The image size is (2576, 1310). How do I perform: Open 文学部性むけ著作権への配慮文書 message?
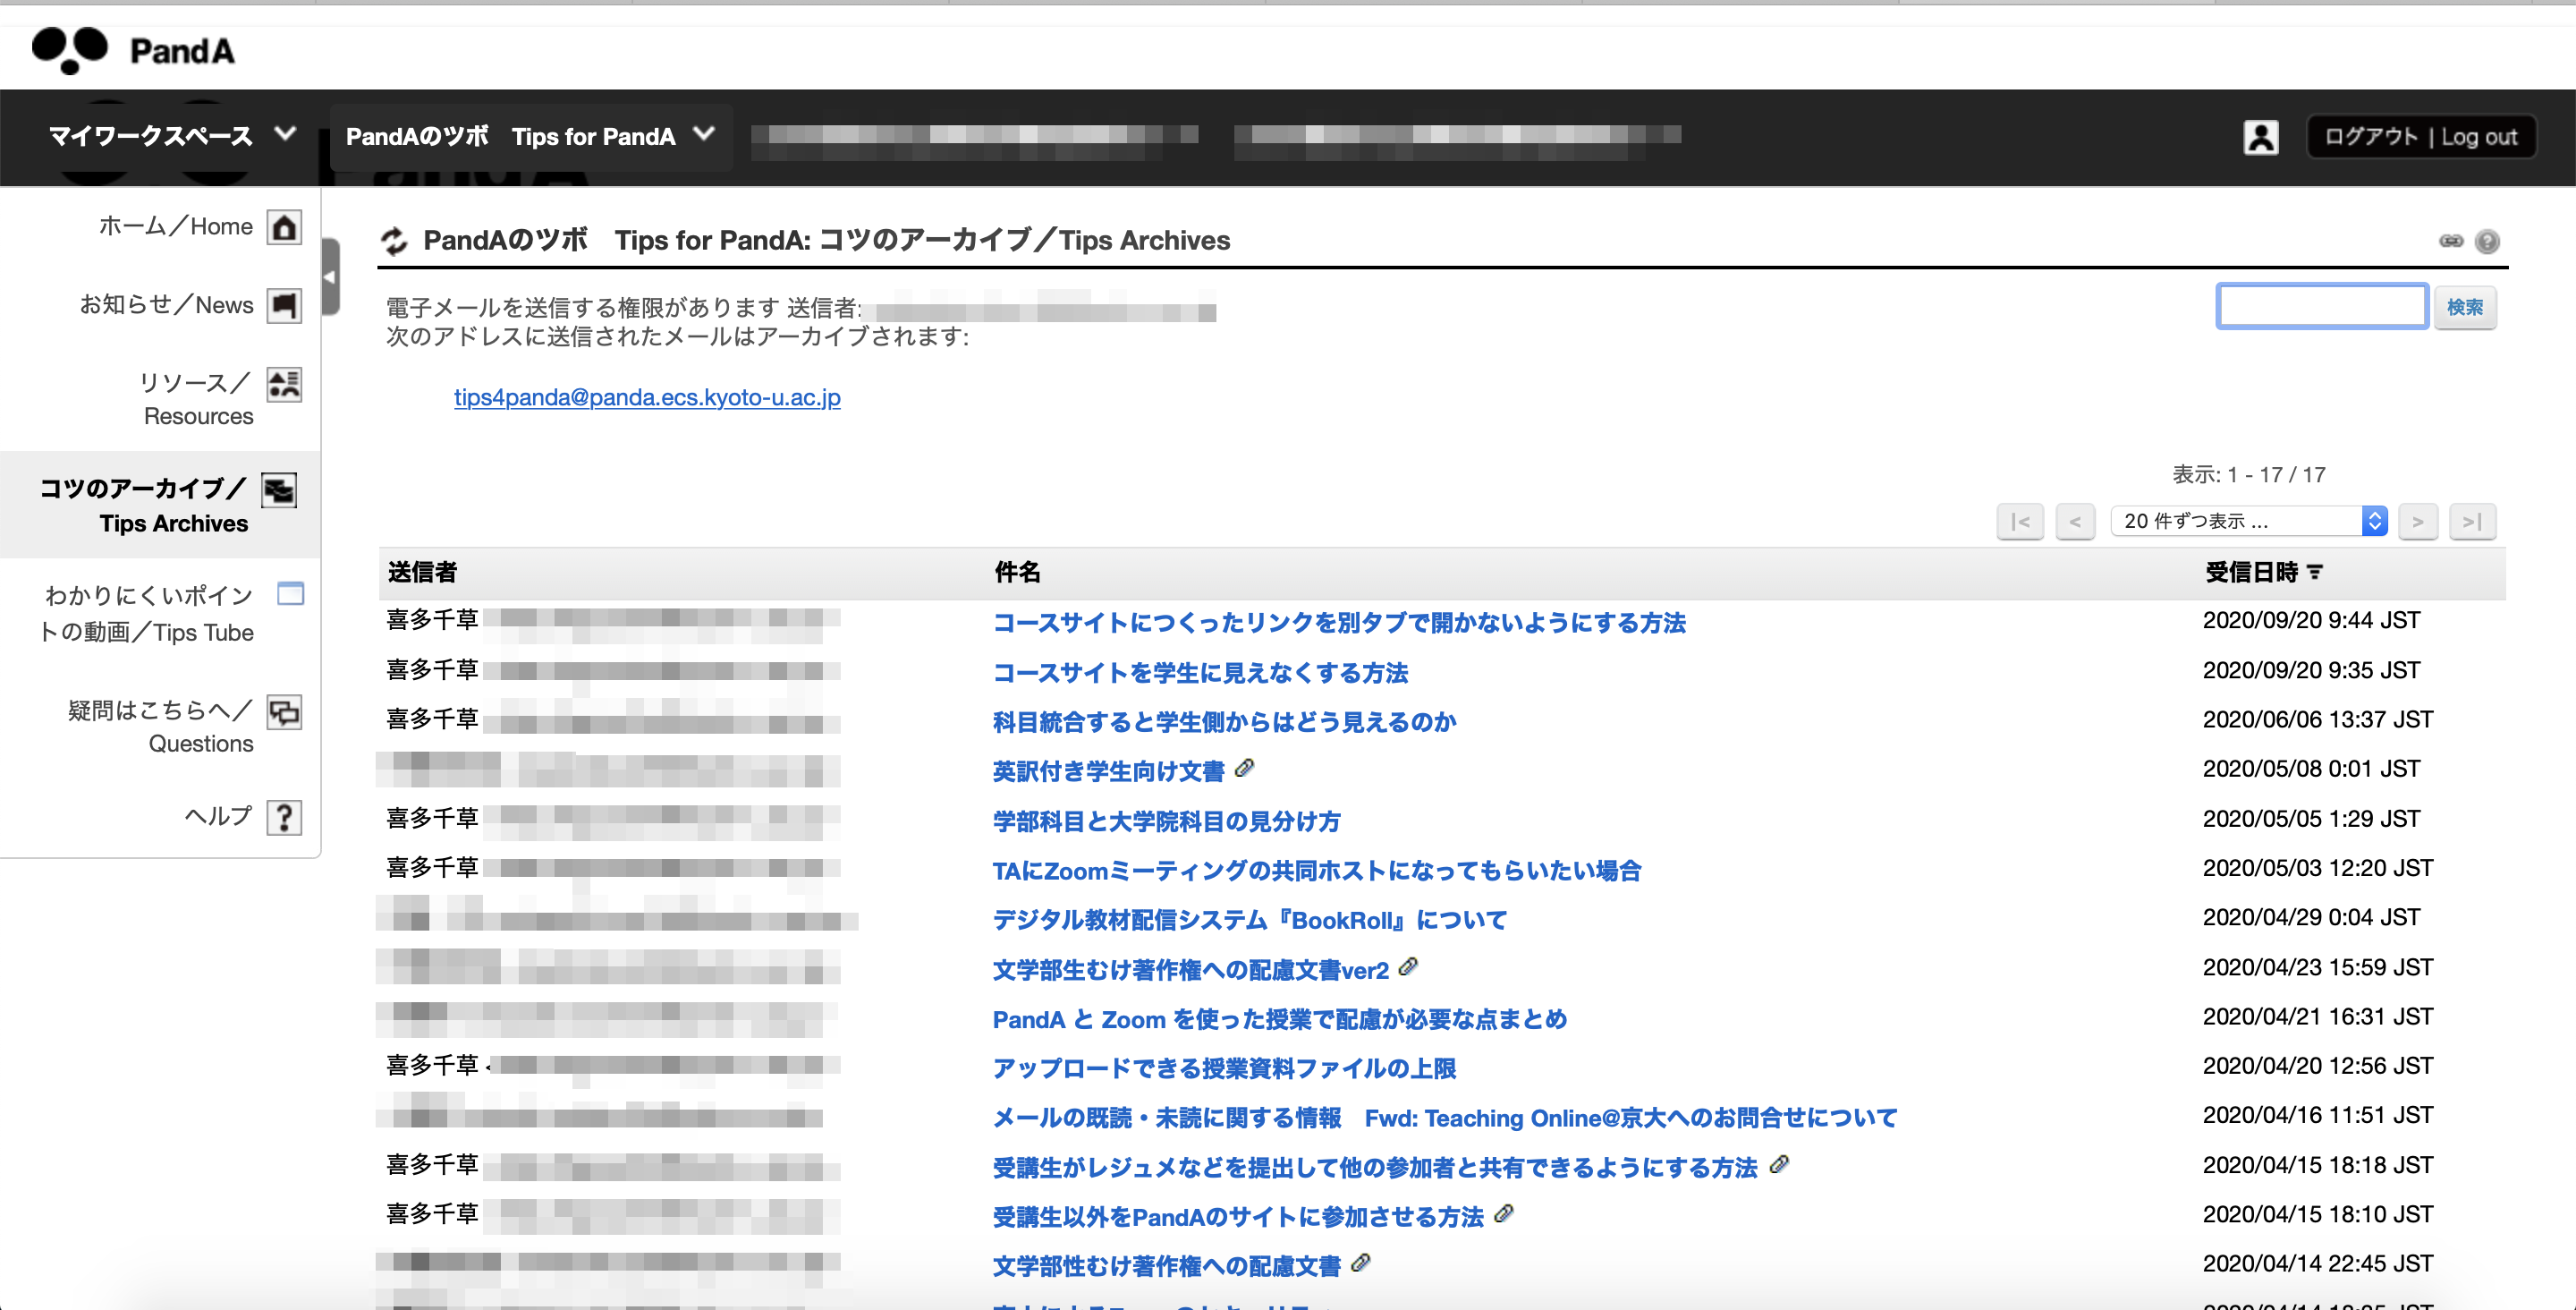click(1166, 1266)
